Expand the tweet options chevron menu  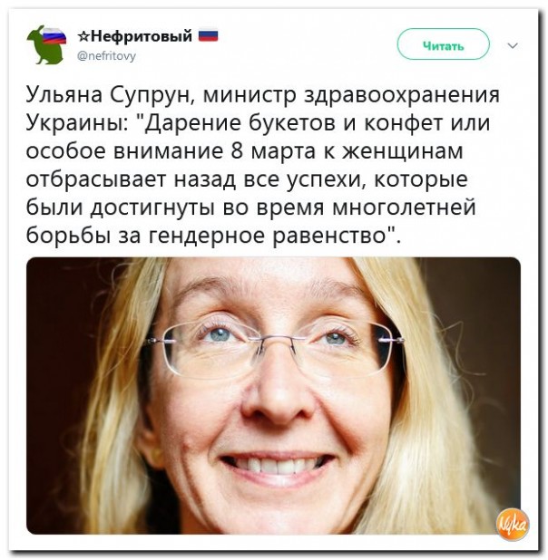pyautogui.click(x=513, y=45)
